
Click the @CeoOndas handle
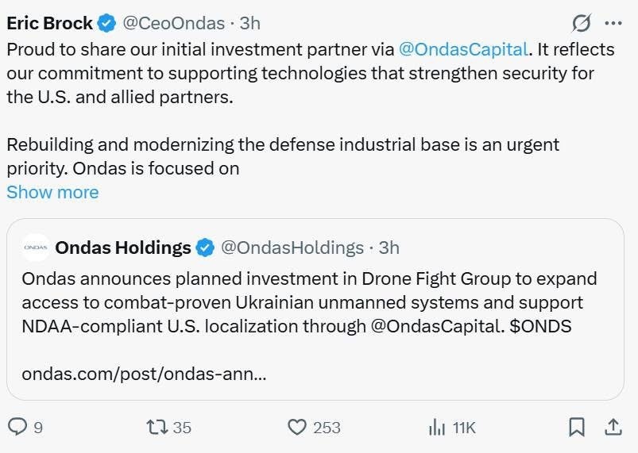[x=176, y=23]
